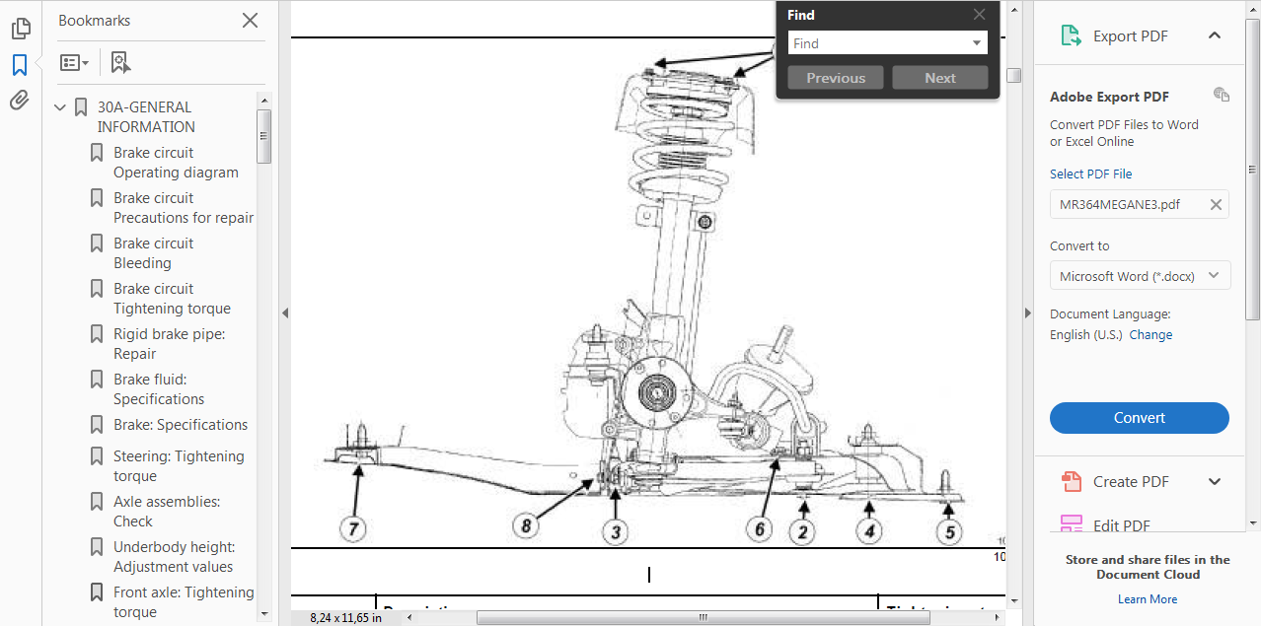Open the page thumbnails panel icon
The height and width of the screenshot is (626, 1261).
20,29
